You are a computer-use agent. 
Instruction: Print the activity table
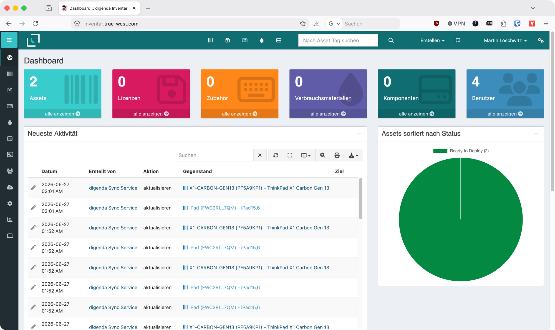(337, 155)
